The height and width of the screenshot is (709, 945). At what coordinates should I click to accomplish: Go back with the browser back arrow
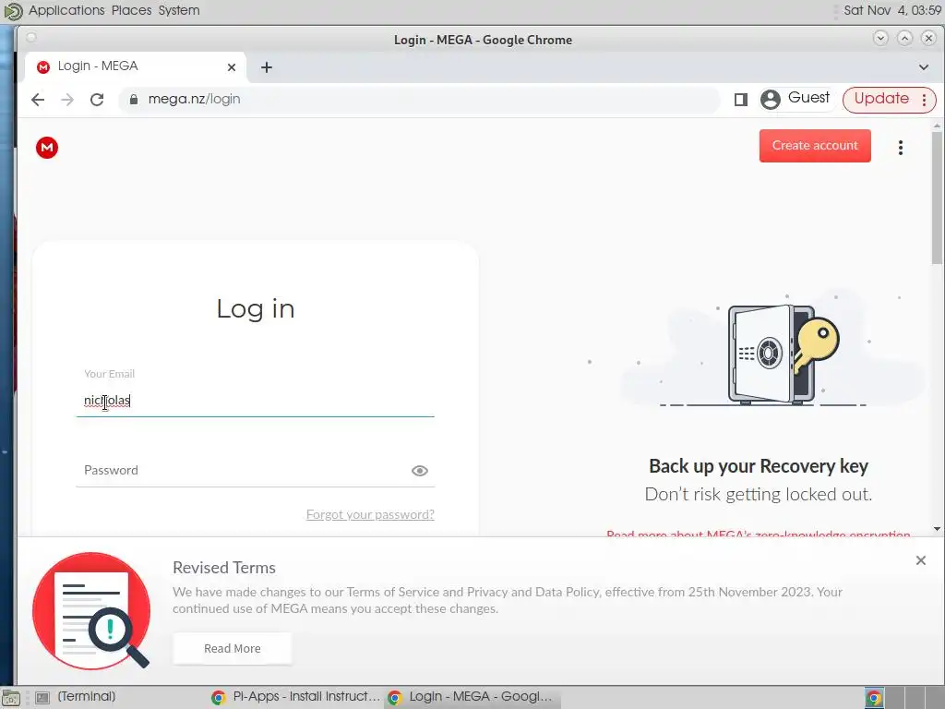click(37, 100)
